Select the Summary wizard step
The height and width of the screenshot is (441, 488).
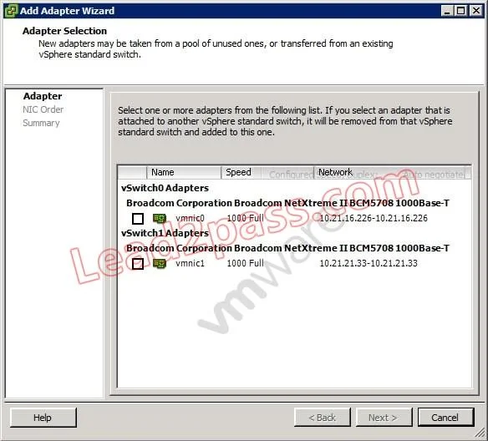point(41,123)
